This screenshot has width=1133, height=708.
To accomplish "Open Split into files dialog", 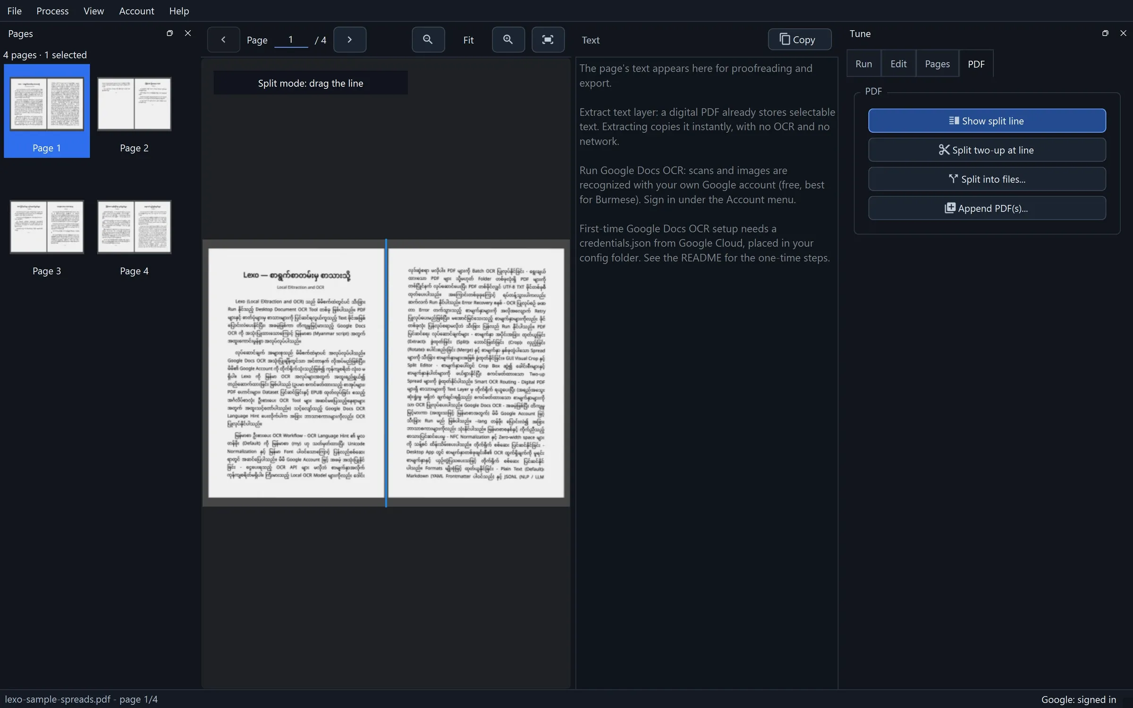I will pos(987,179).
